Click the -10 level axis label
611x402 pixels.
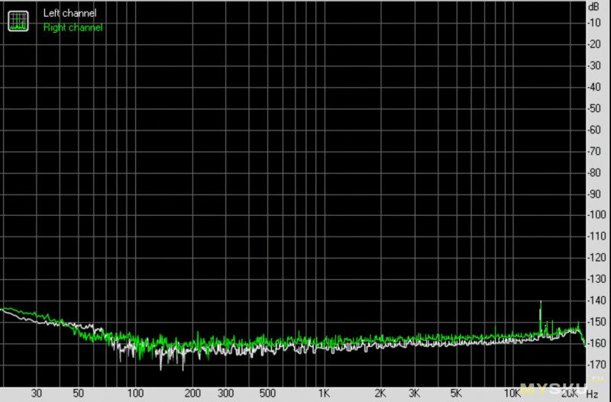pyautogui.click(x=593, y=23)
